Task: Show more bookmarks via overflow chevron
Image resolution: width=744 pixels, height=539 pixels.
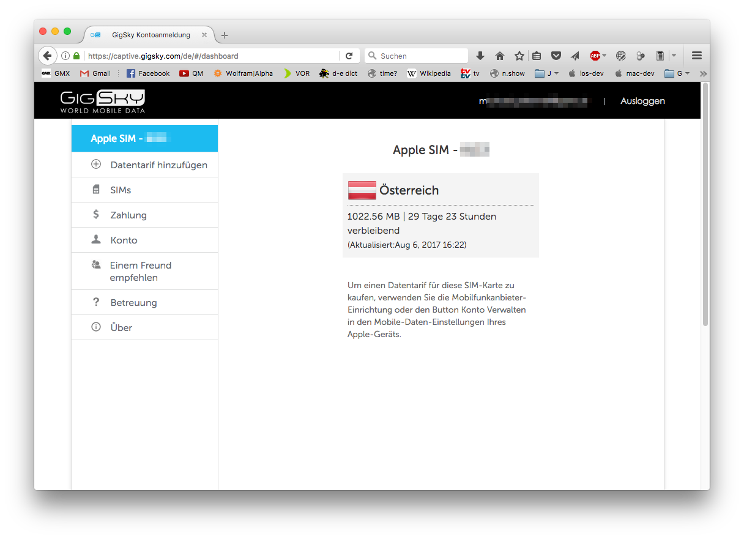Action: pos(703,73)
